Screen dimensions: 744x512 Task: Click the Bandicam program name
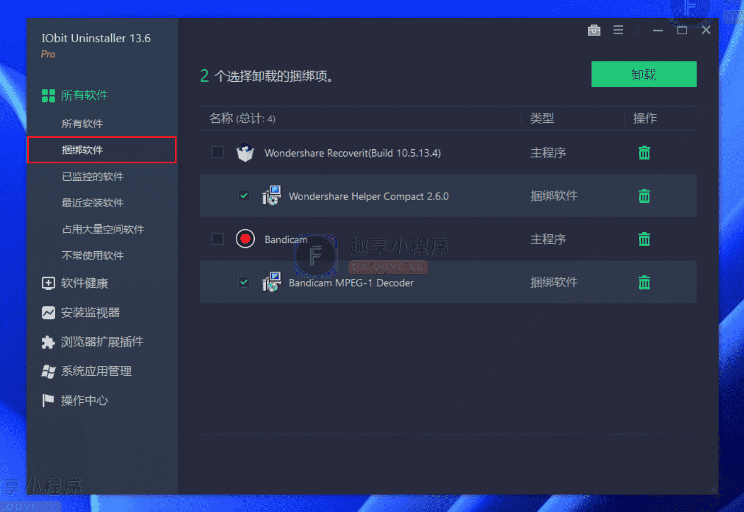click(x=286, y=239)
